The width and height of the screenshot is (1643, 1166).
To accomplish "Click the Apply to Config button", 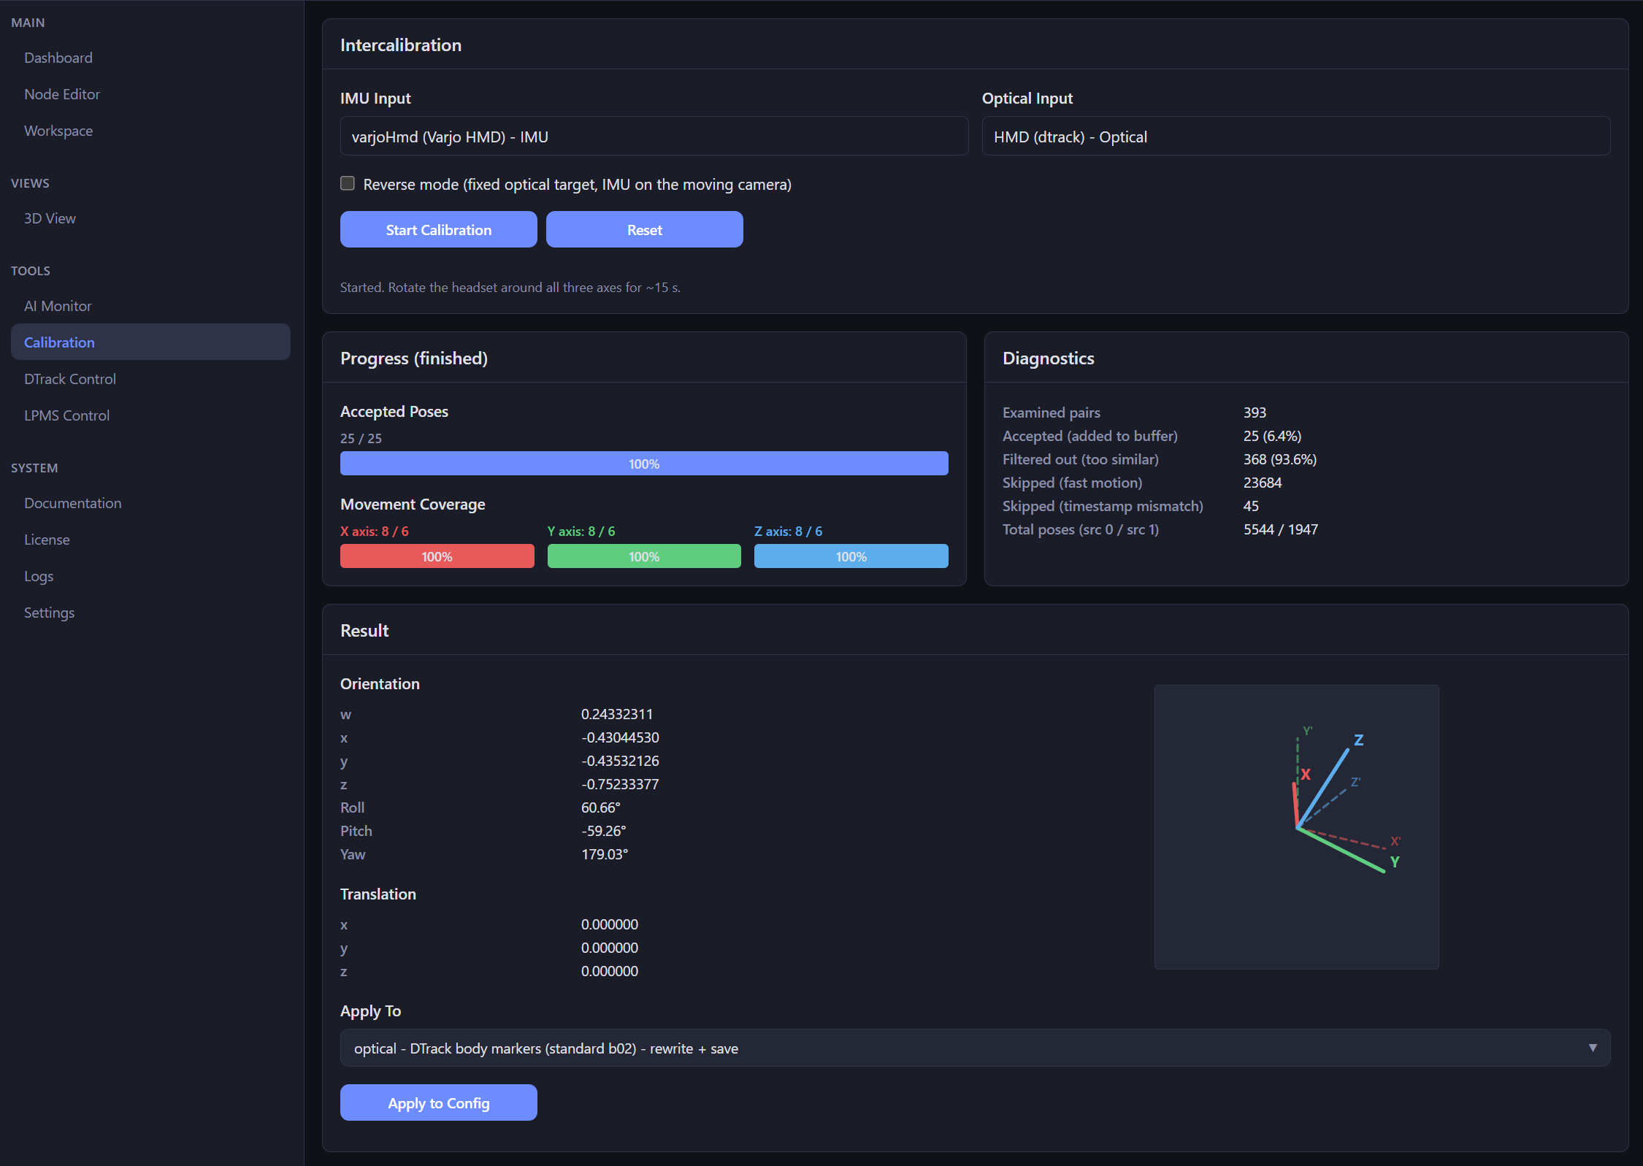I will point(439,1103).
